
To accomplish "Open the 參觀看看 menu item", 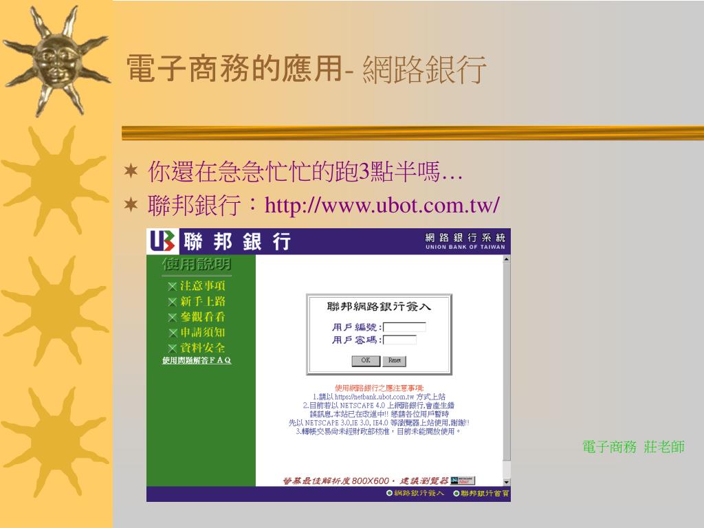I will pyautogui.click(x=203, y=317).
